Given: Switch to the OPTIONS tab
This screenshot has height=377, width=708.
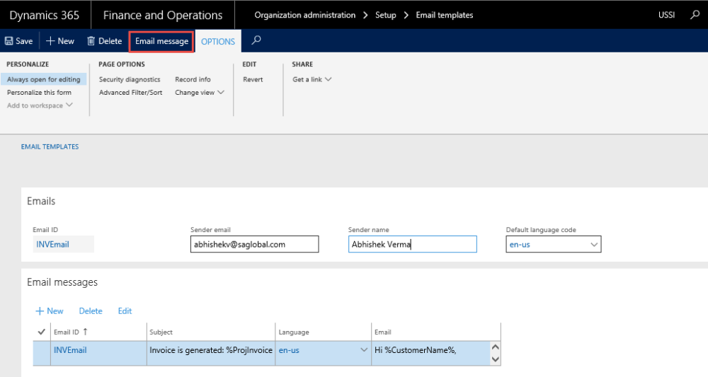Looking at the screenshot, I should (218, 41).
